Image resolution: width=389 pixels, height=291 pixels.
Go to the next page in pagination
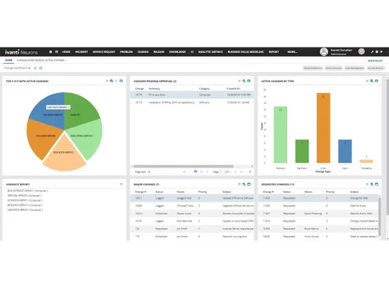pos(235,171)
